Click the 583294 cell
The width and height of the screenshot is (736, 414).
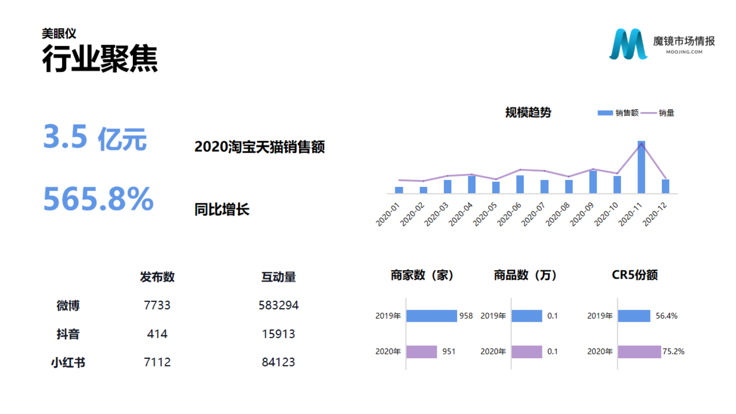pos(278,305)
